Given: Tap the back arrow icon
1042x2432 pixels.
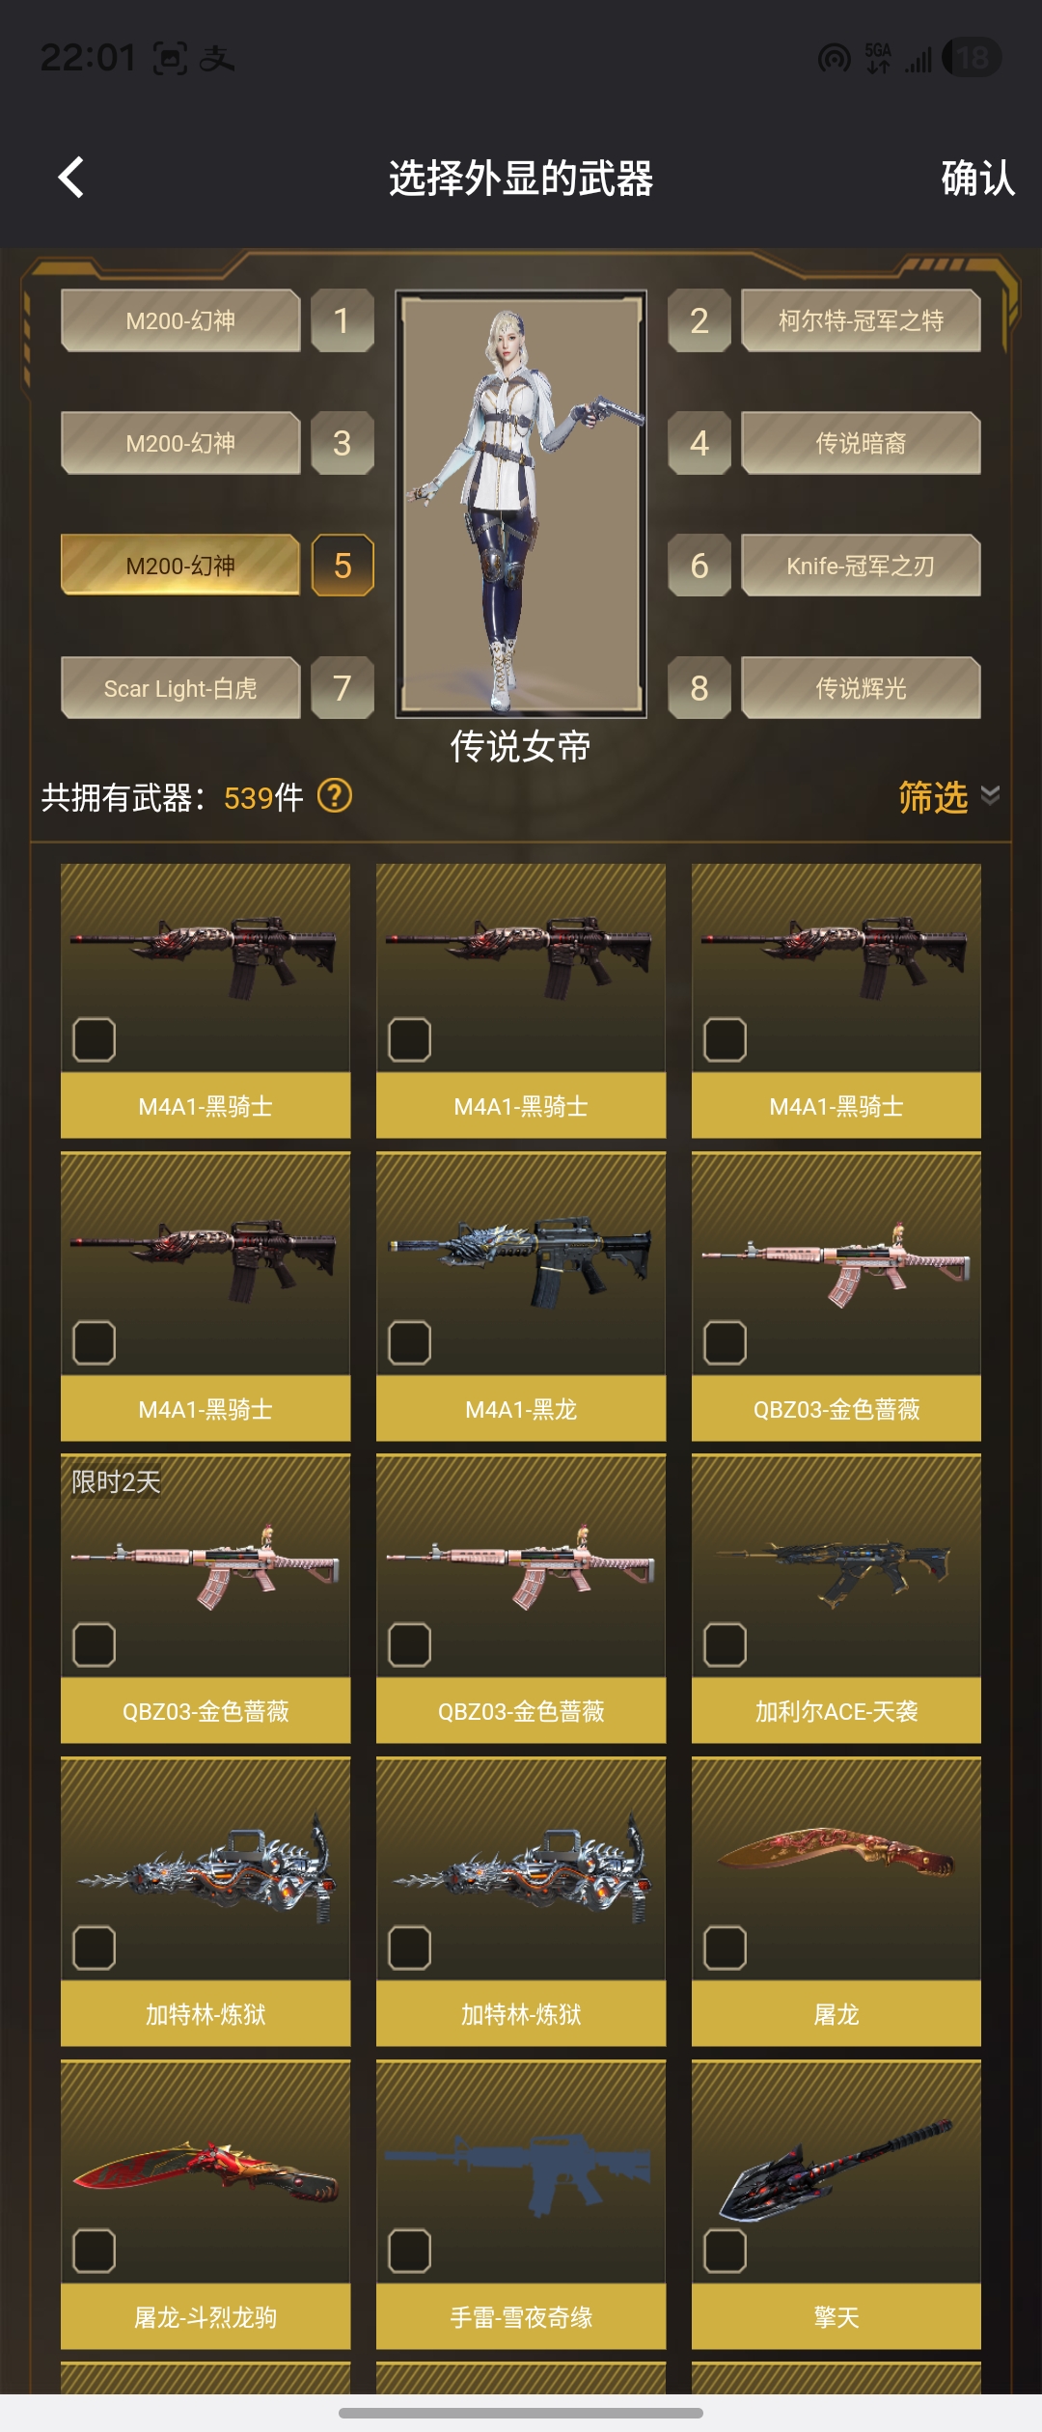Looking at the screenshot, I should tap(71, 178).
